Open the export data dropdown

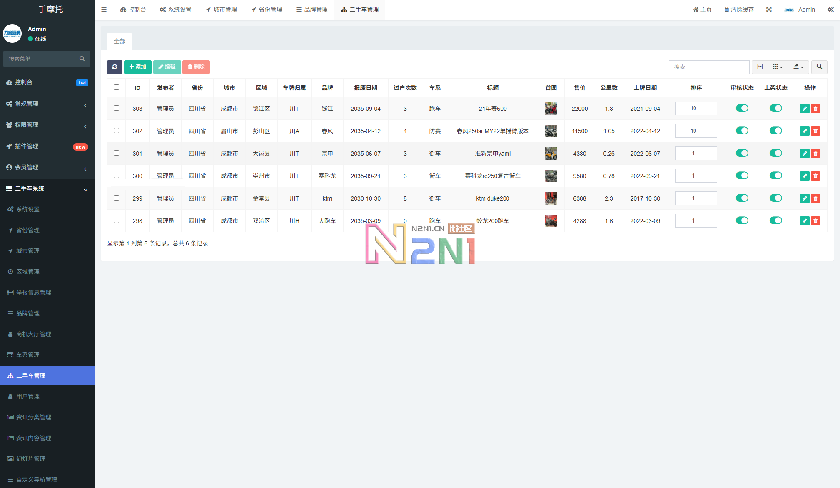tap(798, 67)
